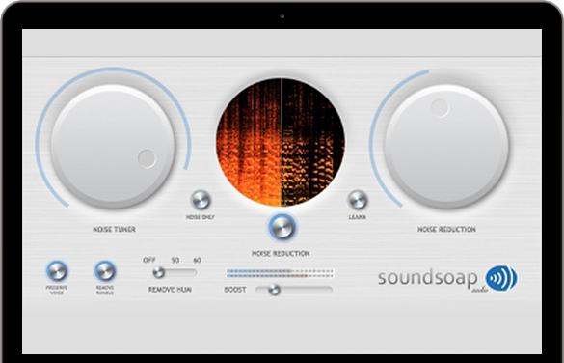Click the circular spectrogram display

281,142
